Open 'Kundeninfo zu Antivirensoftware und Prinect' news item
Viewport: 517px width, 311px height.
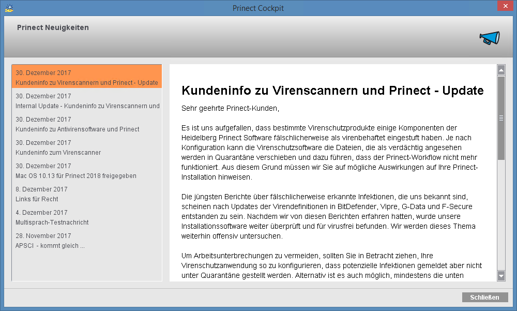(87, 124)
